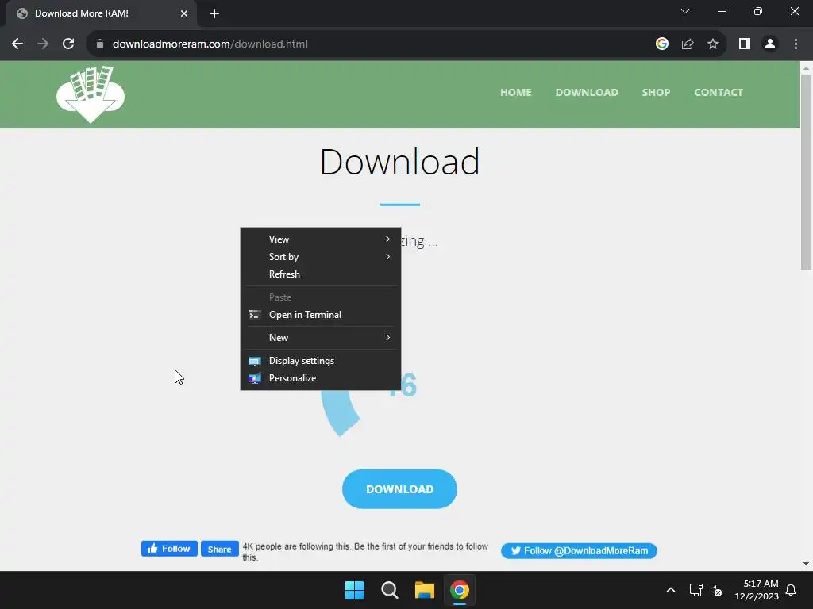Click the blue circular progress arc
813x609 pixels.
tap(338, 414)
